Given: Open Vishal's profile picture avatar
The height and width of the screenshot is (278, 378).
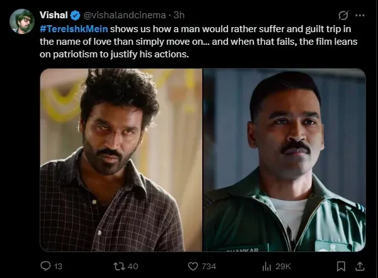Looking at the screenshot, I should tap(22, 22).
